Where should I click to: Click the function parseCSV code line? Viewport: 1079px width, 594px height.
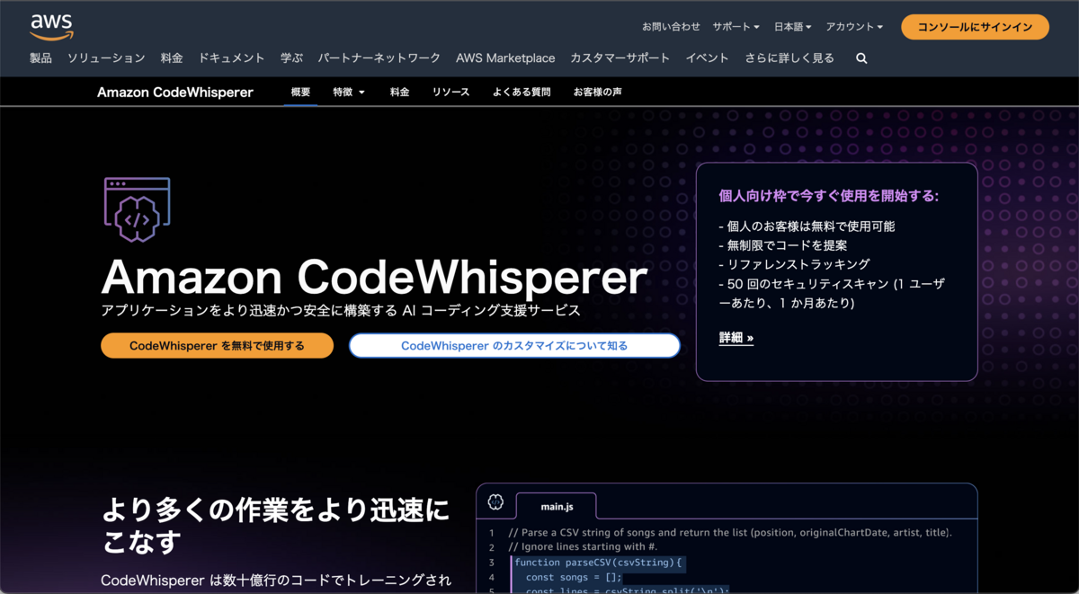(x=599, y=563)
